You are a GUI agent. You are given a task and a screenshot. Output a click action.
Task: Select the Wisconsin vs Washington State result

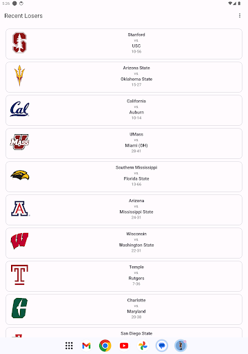coord(124,243)
